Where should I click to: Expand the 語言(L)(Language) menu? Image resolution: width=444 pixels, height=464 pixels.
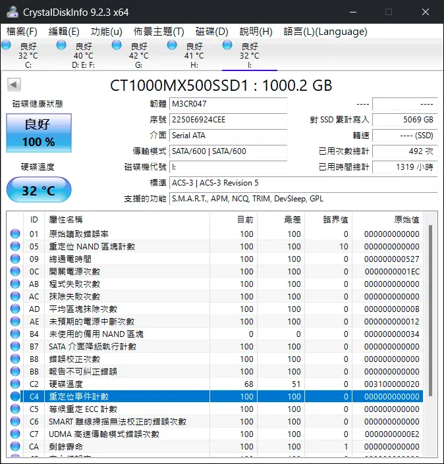point(325,32)
